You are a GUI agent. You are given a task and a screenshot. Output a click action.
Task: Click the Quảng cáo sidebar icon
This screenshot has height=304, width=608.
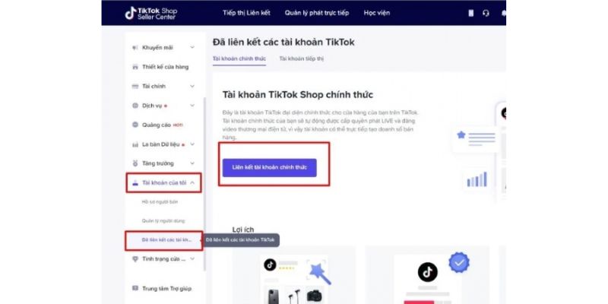click(x=135, y=125)
